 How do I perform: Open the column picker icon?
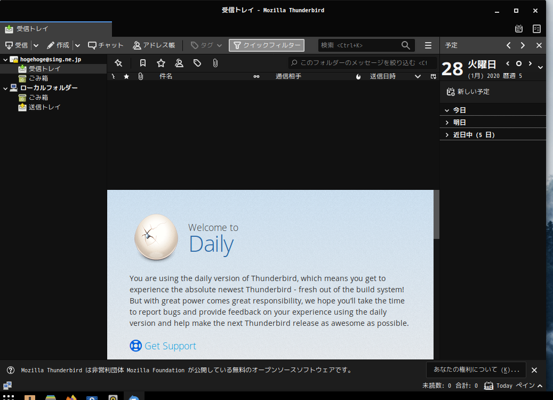coord(434,76)
